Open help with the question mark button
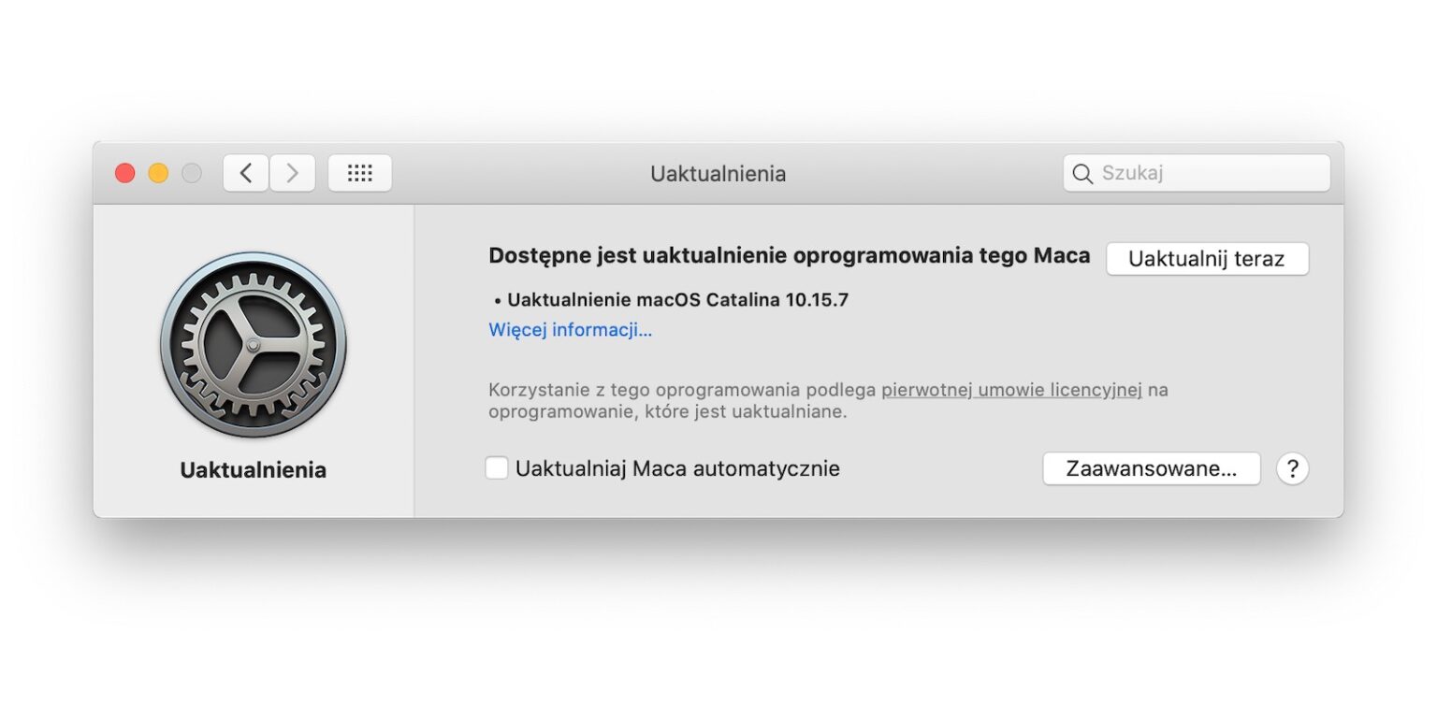Screen dimensions: 1437x718 (x=1292, y=468)
